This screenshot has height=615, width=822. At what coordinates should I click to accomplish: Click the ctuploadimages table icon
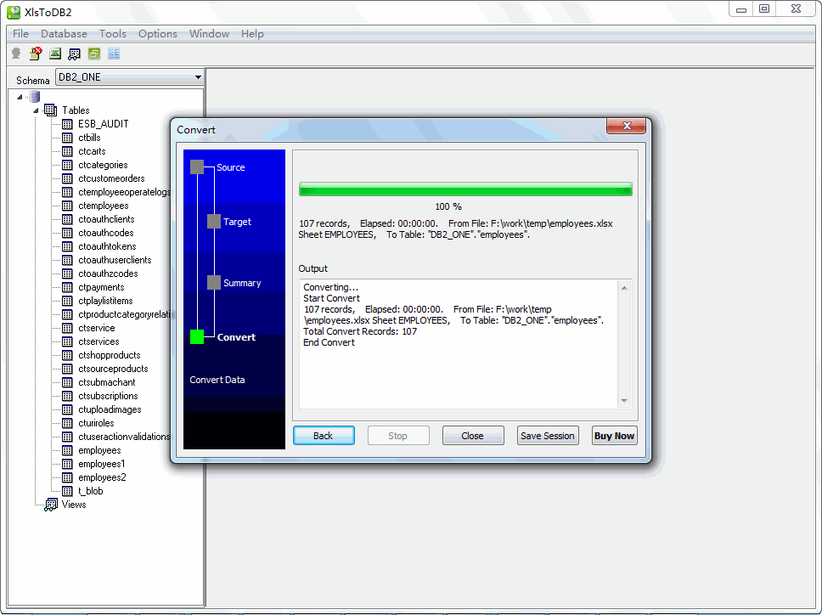(67, 409)
